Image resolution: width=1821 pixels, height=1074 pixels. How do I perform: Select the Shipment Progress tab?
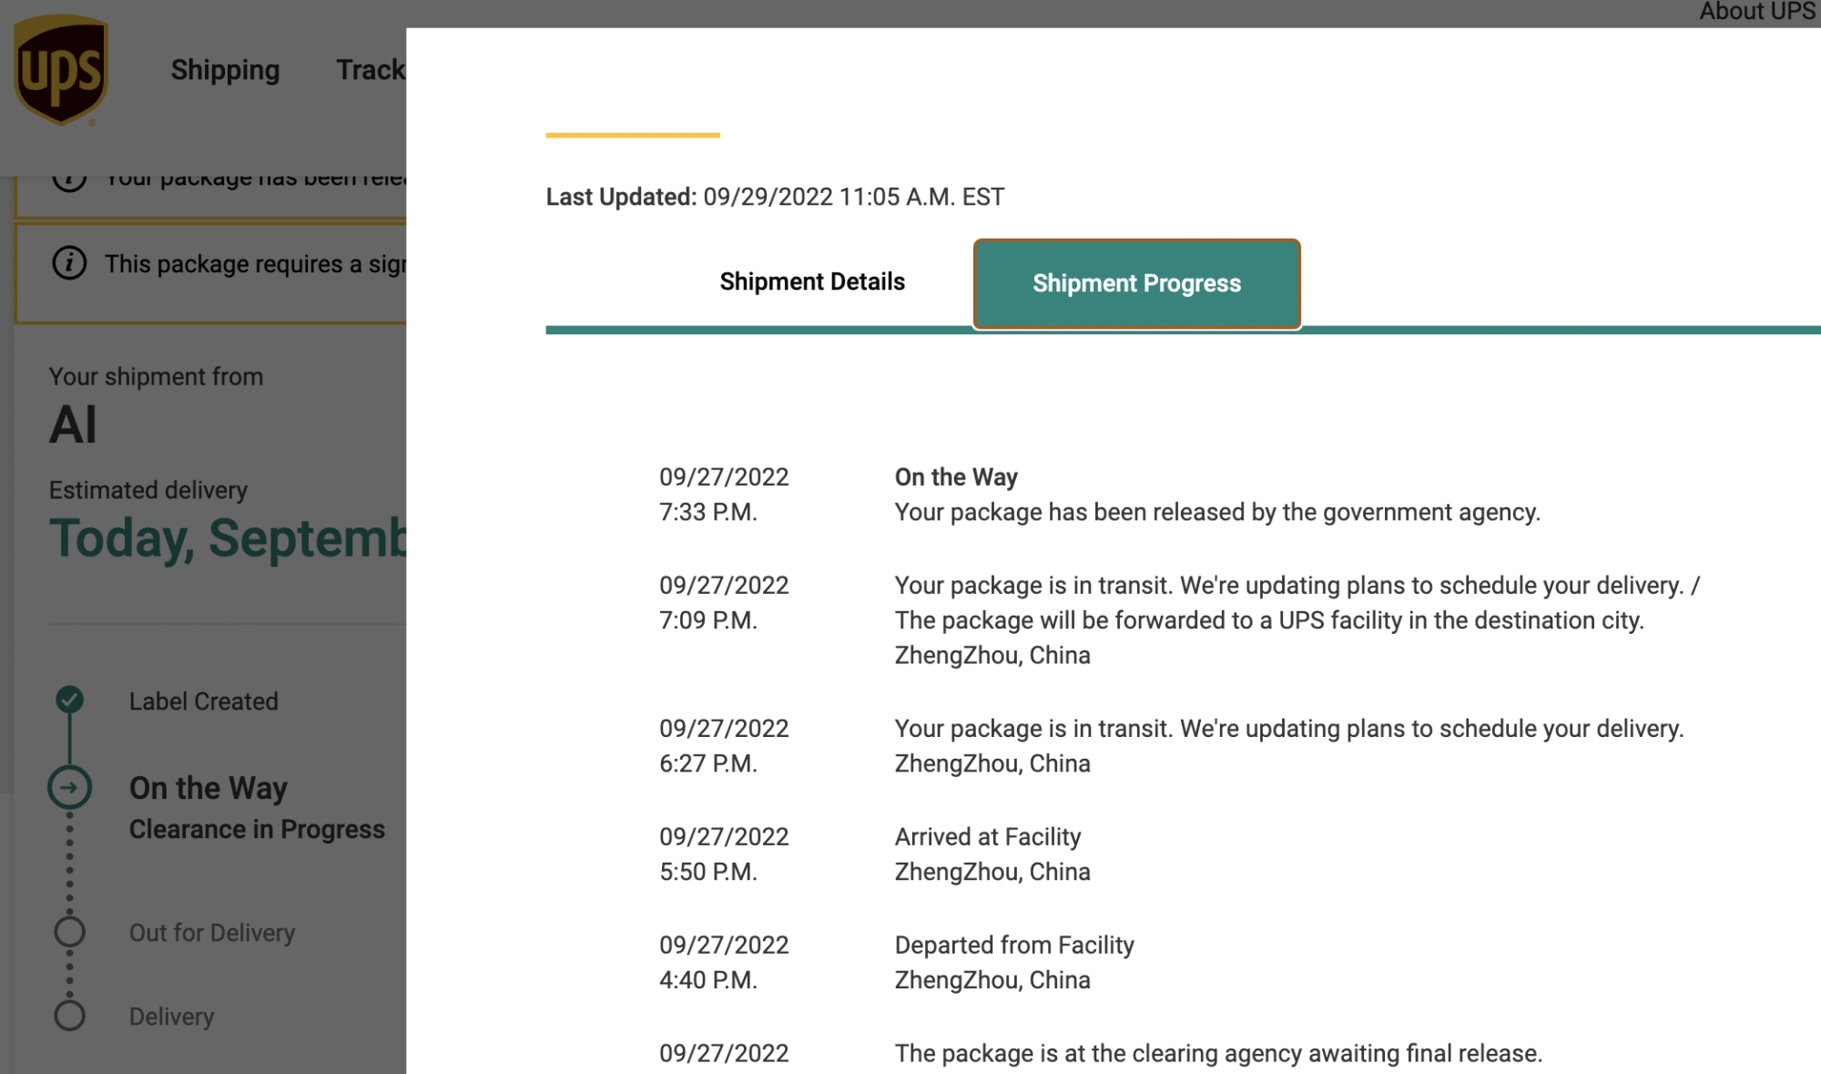coord(1136,284)
